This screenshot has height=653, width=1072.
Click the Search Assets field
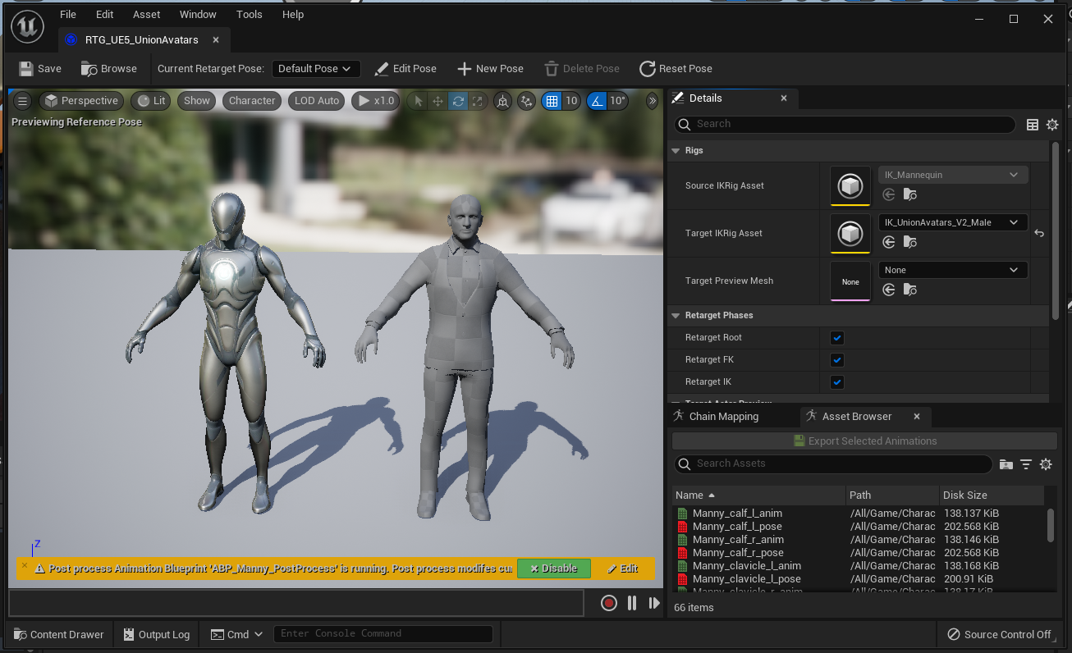[x=832, y=464]
